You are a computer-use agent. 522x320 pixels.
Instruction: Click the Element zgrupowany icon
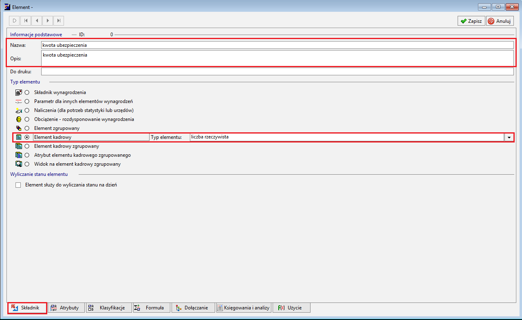(x=18, y=128)
